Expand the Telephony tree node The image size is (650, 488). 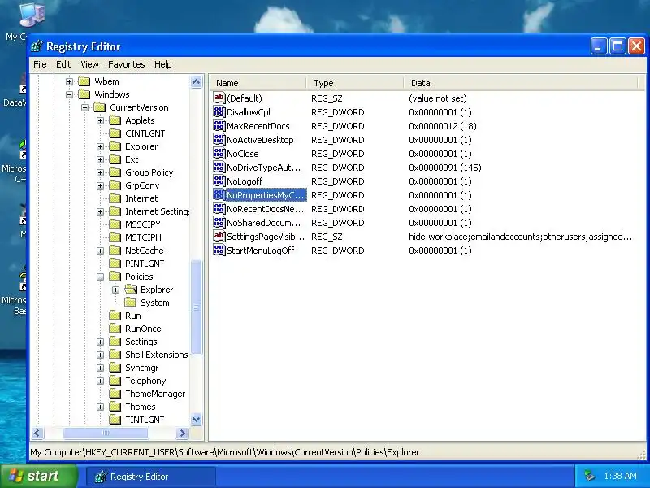(100, 381)
